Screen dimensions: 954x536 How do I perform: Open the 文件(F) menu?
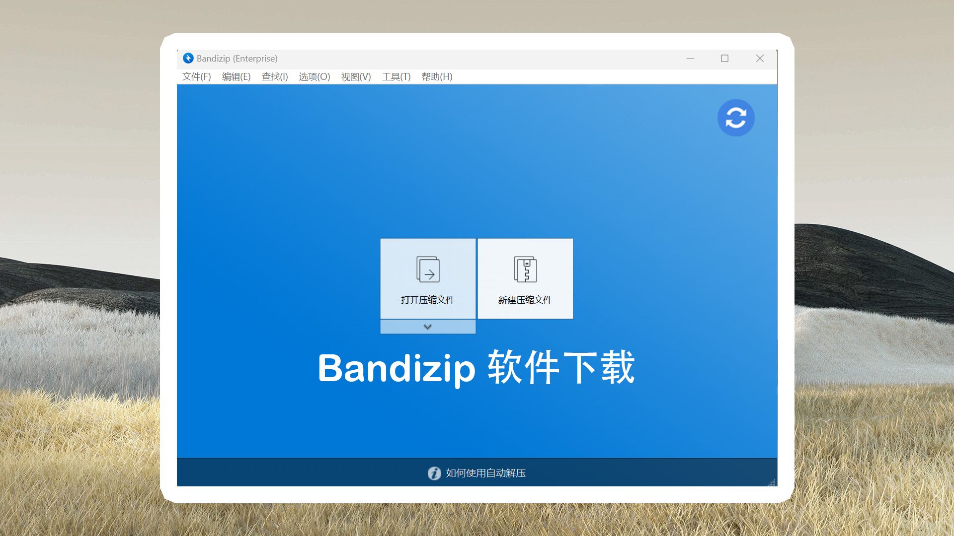tap(196, 76)
